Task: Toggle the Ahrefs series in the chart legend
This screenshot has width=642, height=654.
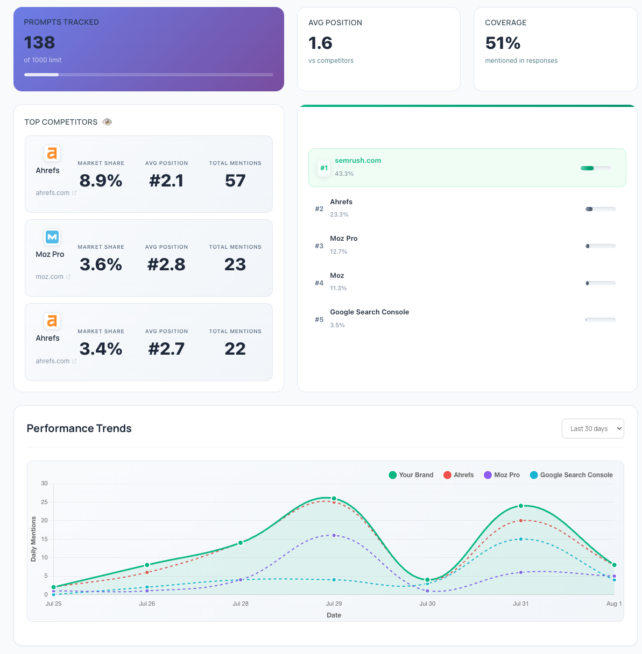Action: tap(458, 475)
